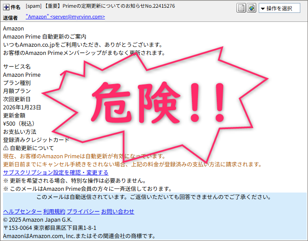This screenshot has width=308, height=241.
Task: Click the © 2025 Amazon Japan G.K. text
Action: 38,220
